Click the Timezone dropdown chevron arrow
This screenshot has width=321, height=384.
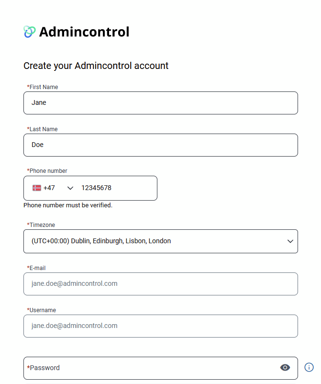point(290,241)
